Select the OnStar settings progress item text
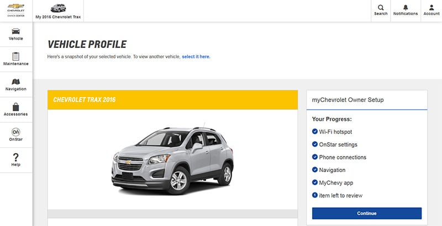The image size is (442, 226). 338,144
